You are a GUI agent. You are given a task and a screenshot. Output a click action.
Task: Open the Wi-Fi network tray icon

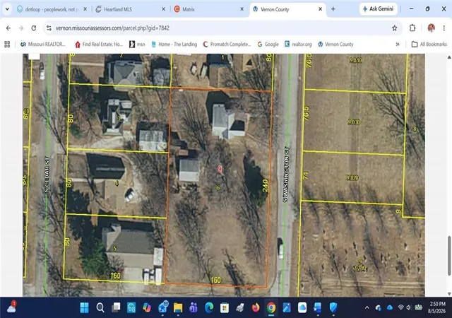[x=400, y=307]
